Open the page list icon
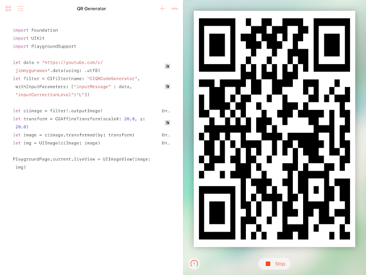The height and width of the screenshot is (275, 366). pyautogui.click(x=21, y=9)
